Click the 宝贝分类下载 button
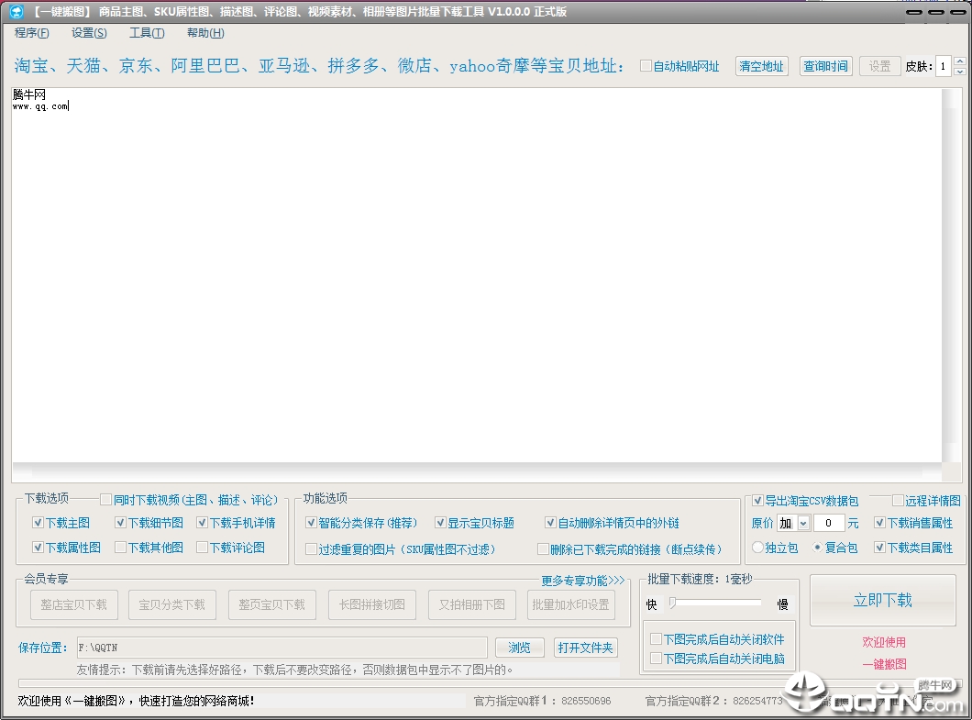972x720 pixels. tap(172, 604)
